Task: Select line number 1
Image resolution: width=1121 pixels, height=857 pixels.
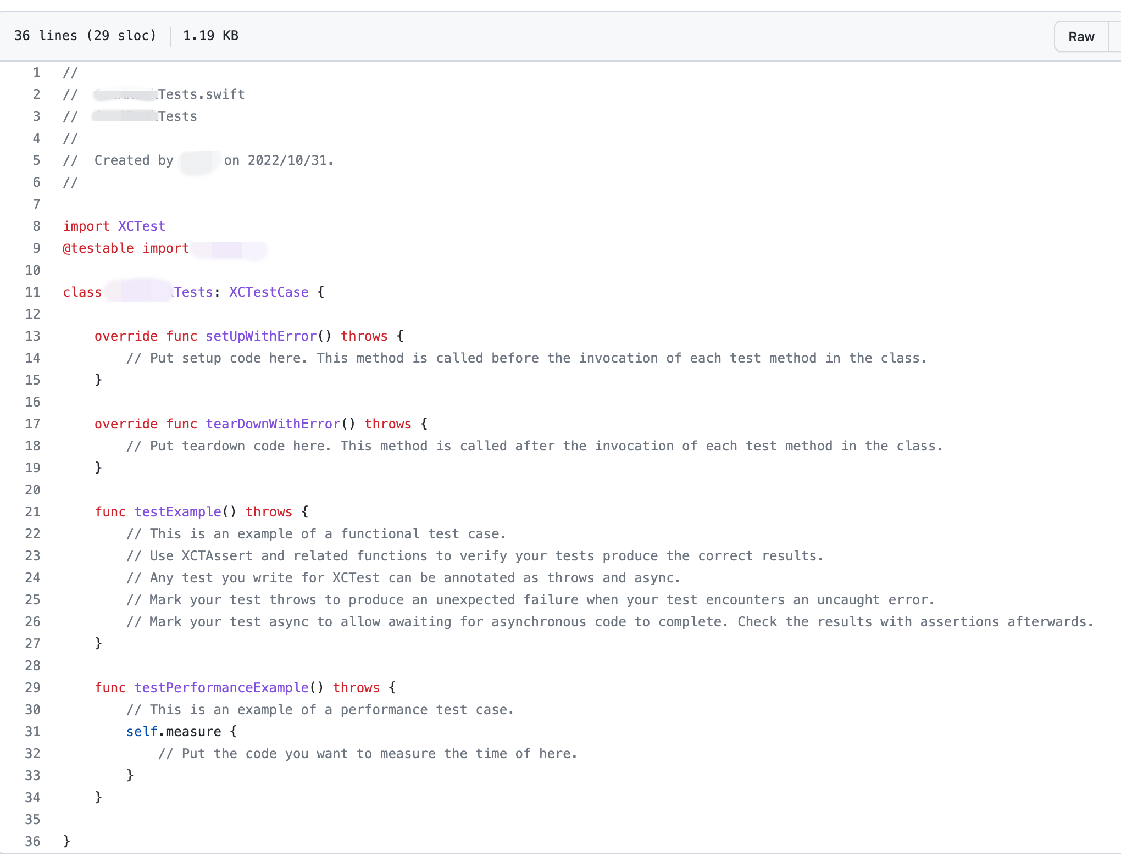Action: [x=36, y=73]
